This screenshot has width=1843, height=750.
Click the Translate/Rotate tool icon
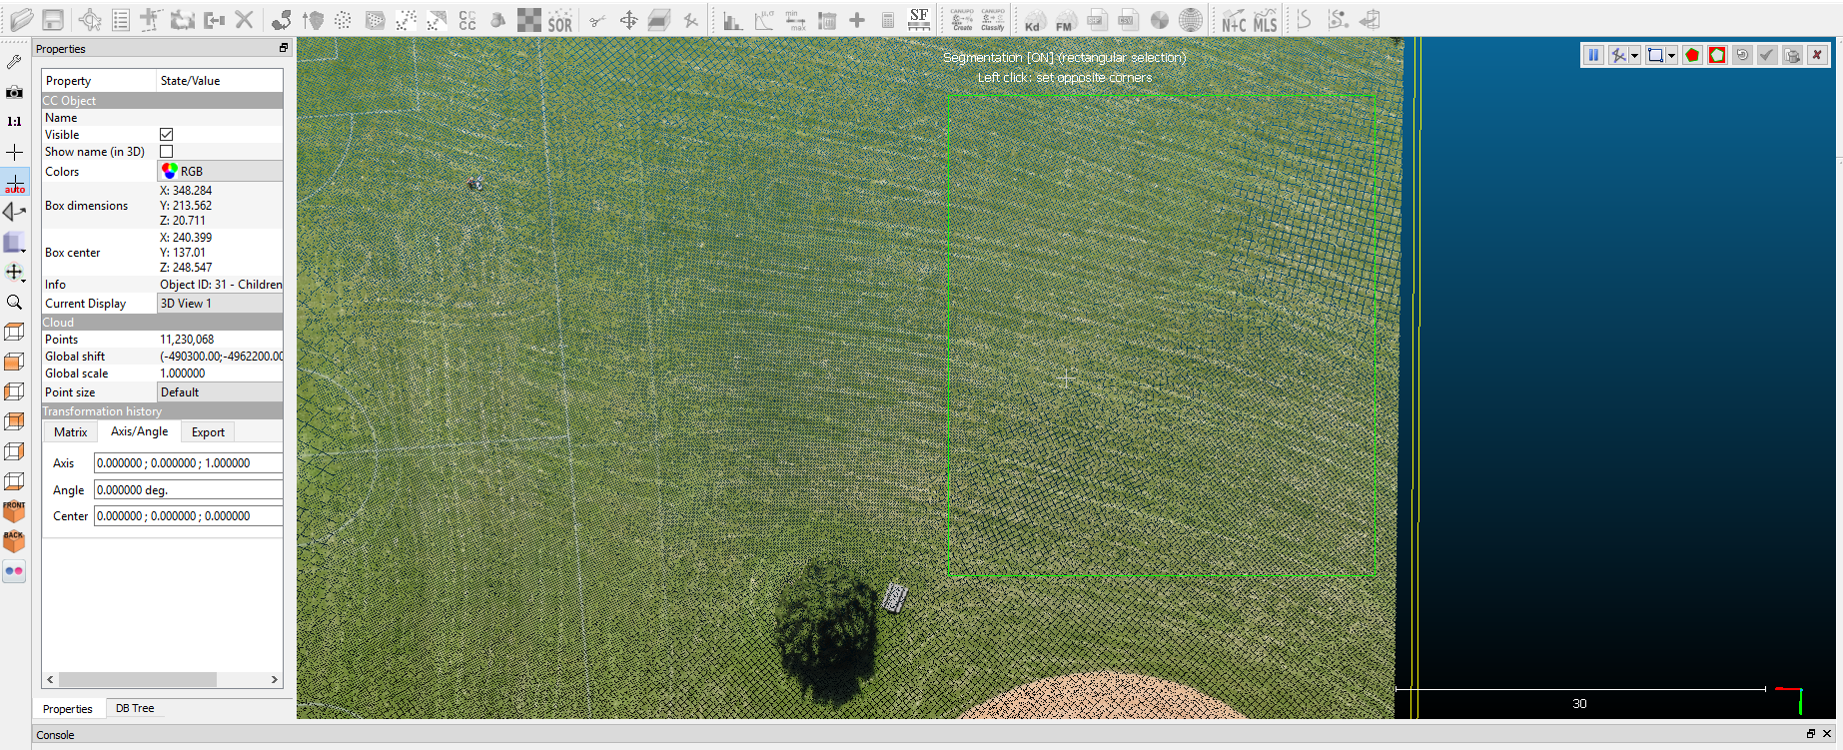click(x=628, y=19)
